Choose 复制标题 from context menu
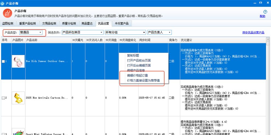The width and height of the screenshot is (271, 135). (133, 55)
